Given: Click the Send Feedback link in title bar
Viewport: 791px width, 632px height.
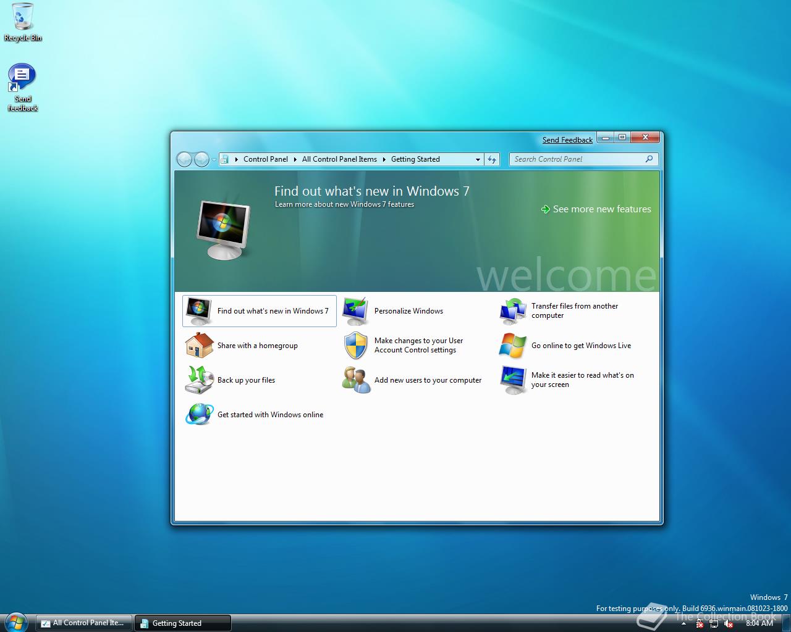Looking at the screenshot, I should 567,140.
